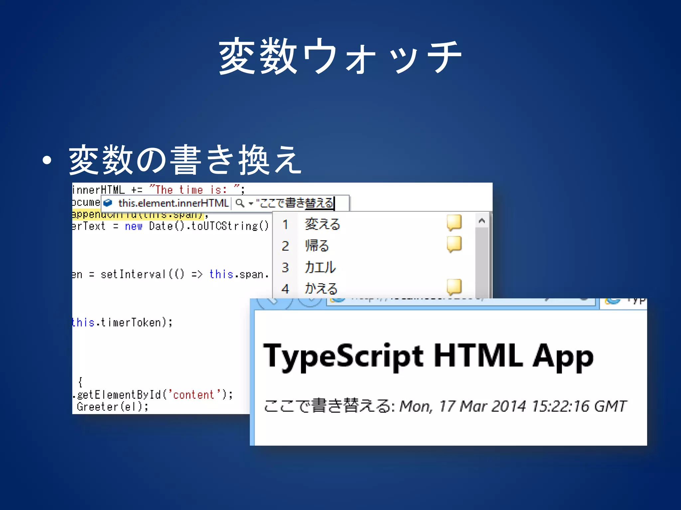Select IME candidate 2 帰る
The height and width of the screenshot is (510, 681).
click(x=317, y=246)
